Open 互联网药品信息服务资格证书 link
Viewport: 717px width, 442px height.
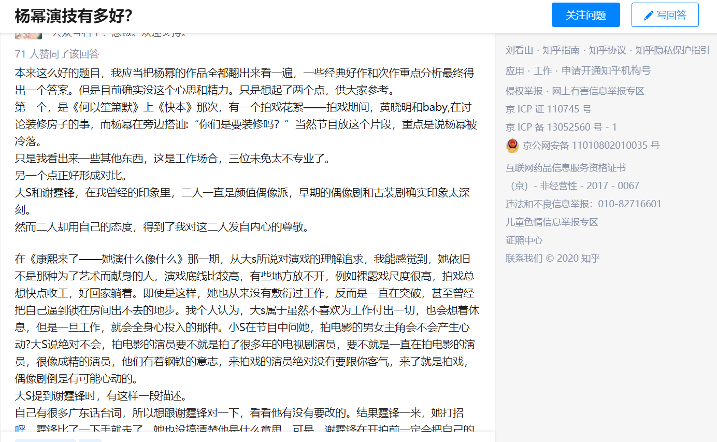coord(566,168)
